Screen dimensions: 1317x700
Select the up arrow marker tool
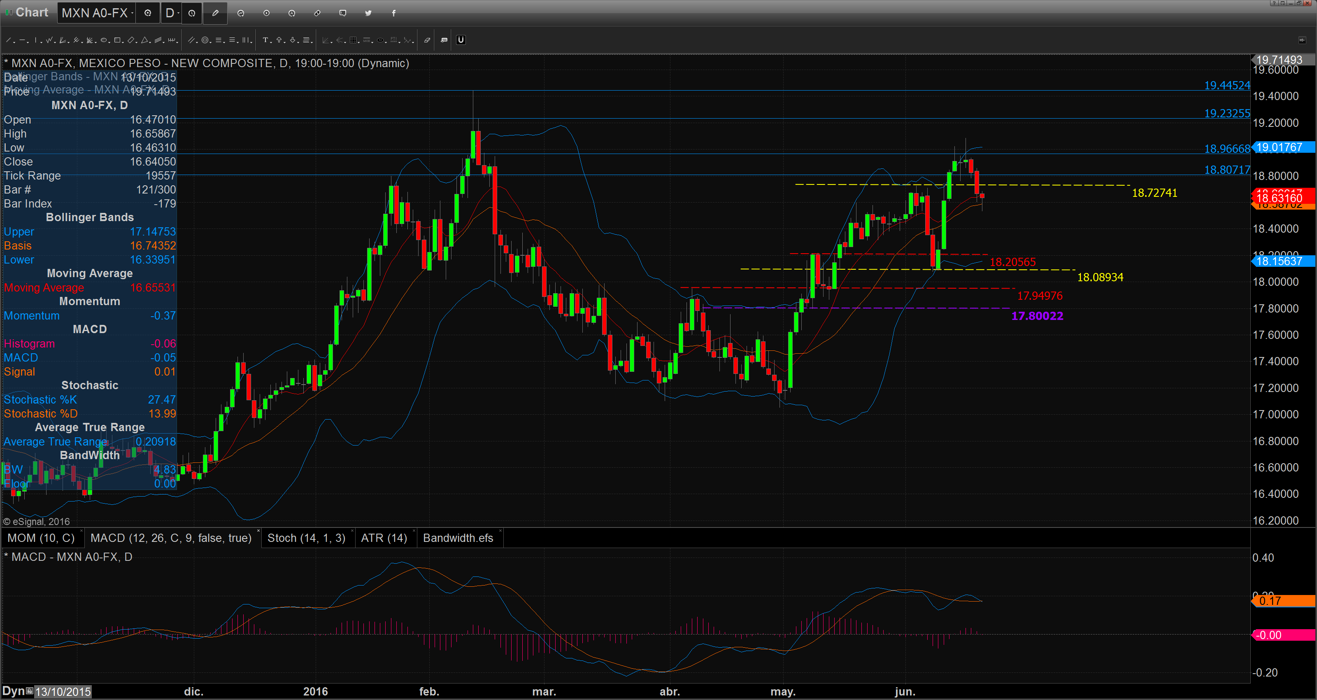click(x=279, y=40)
